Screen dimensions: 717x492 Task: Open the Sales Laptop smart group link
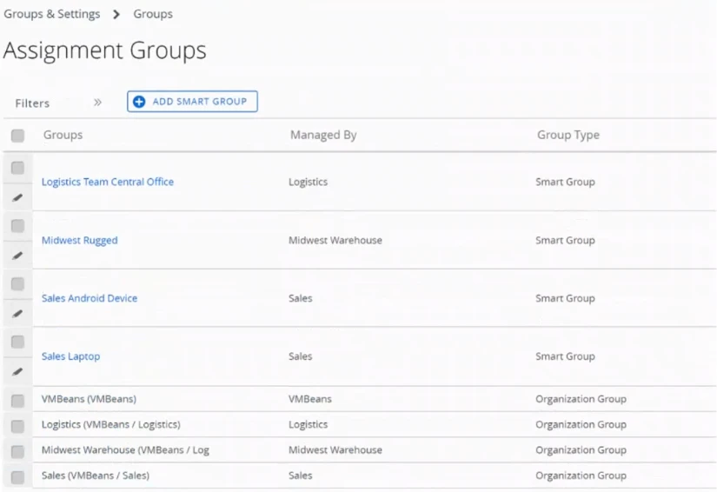[70, 356]
